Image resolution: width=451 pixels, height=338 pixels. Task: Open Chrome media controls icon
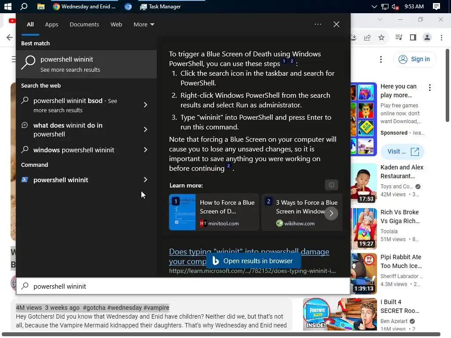click(x=399, y=37)
